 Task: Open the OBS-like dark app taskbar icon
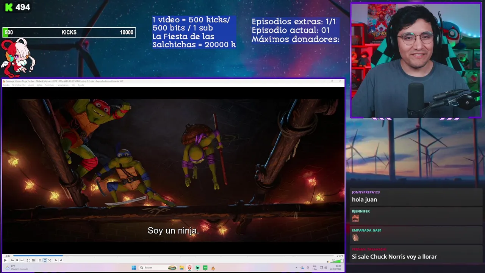pyautogui.click(x=197, y=268)
